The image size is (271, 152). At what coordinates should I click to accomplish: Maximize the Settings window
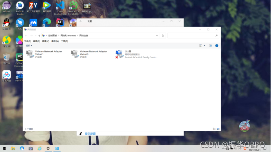pos(172,21)
